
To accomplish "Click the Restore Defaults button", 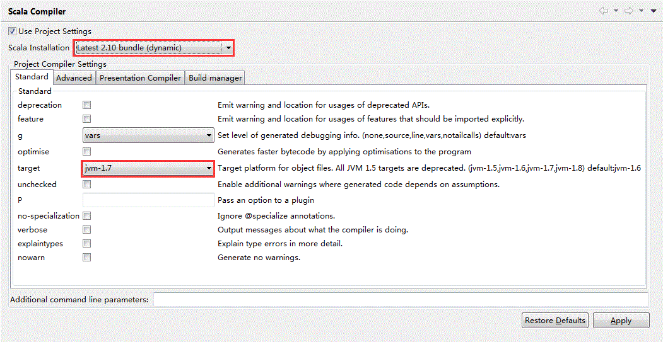I will pos(555,321).
